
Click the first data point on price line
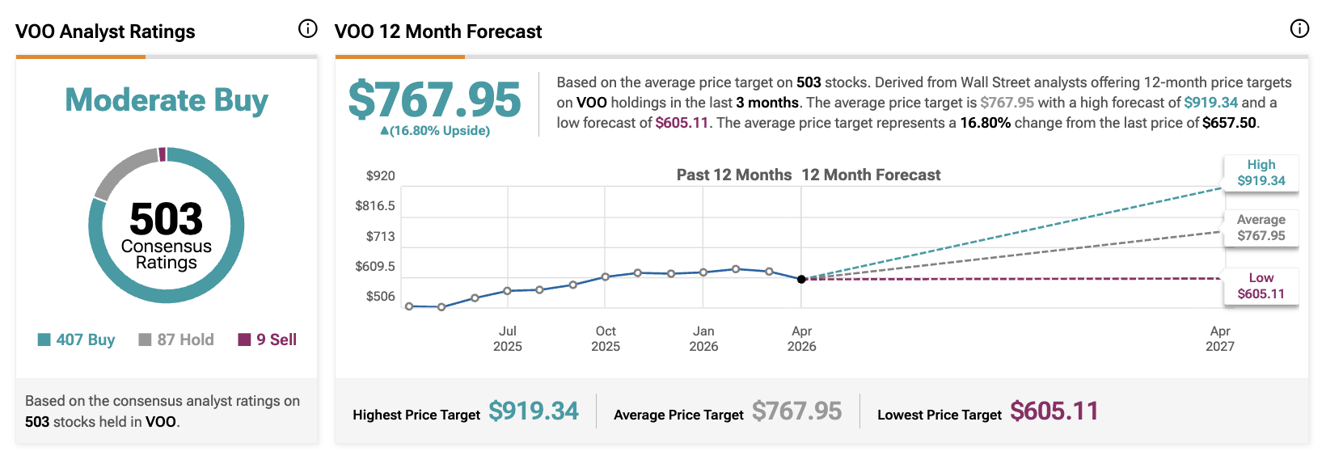(x=409, y=306)
